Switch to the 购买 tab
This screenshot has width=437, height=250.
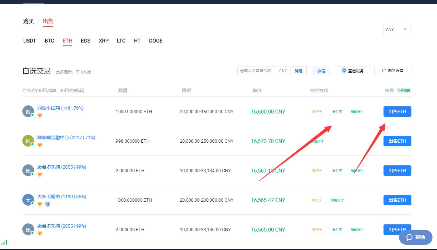click(x=29, y=21)
